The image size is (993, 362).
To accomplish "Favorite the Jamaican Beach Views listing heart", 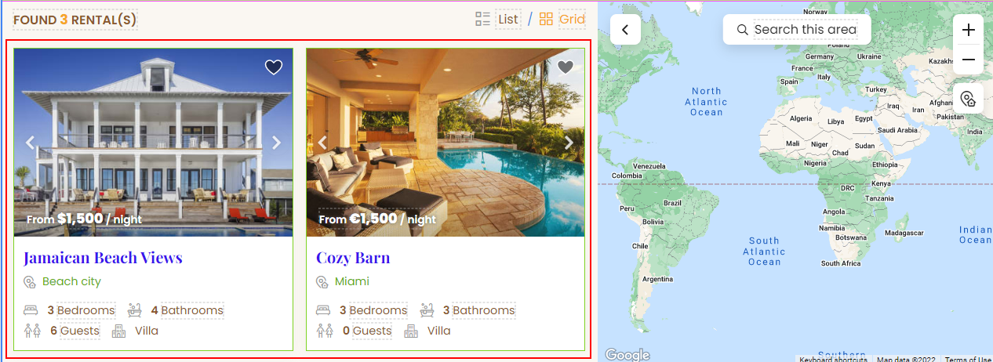I will [x=273, y=67].
